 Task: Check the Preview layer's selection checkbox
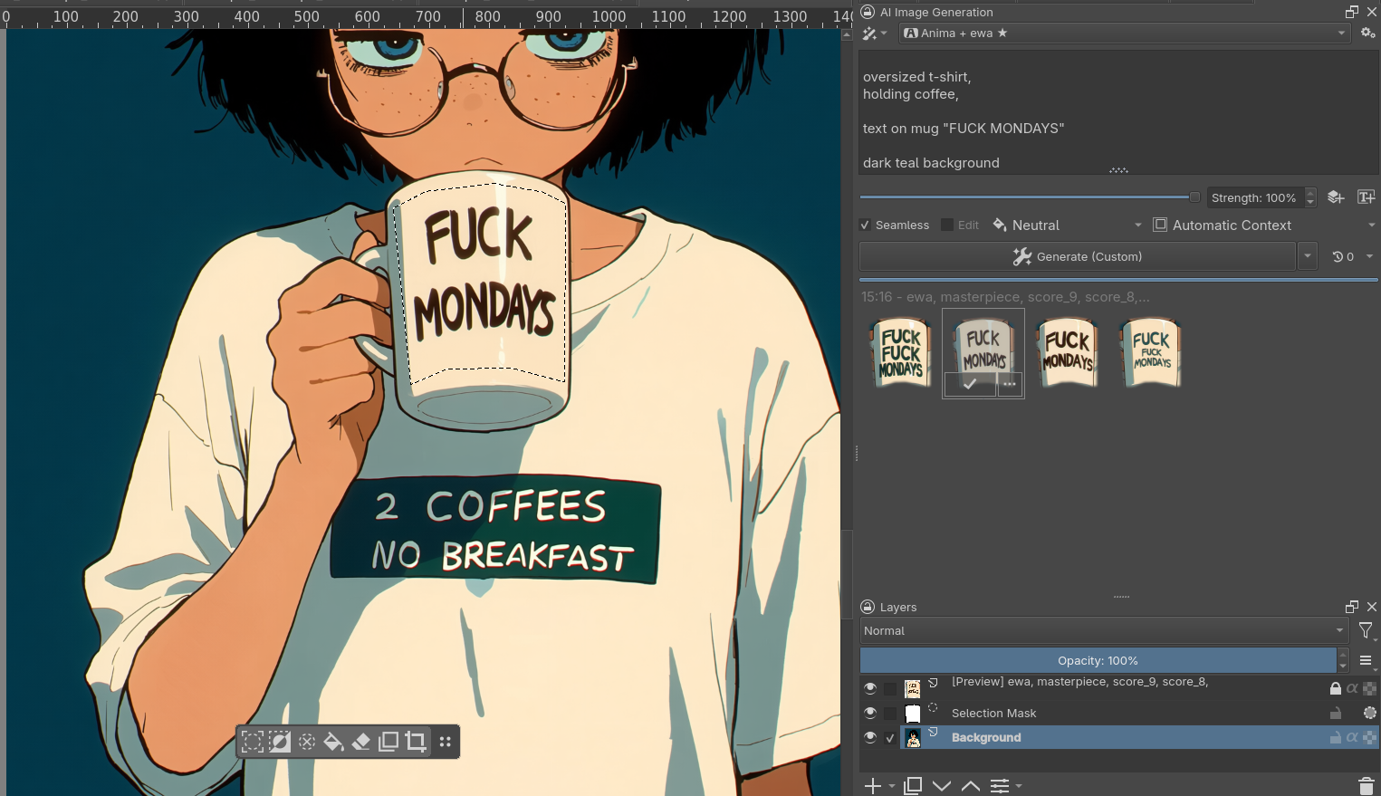[890, 689]
